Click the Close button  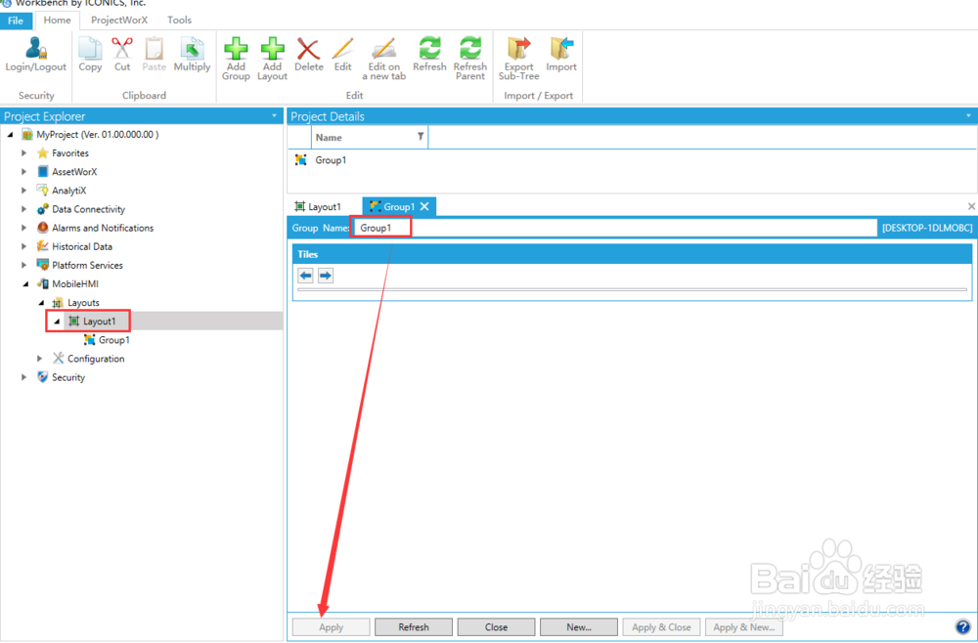pyautogui.click(x=496, y=626)
